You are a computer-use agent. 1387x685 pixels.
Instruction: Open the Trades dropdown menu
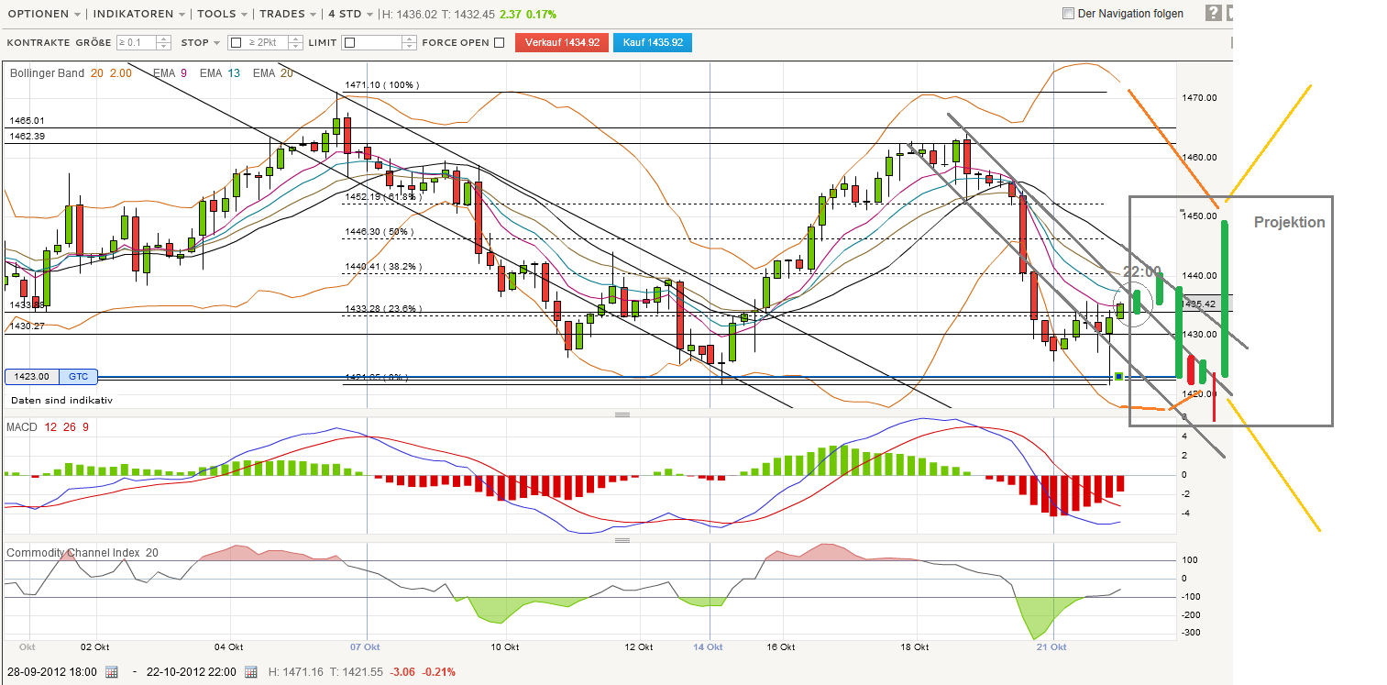290,14
